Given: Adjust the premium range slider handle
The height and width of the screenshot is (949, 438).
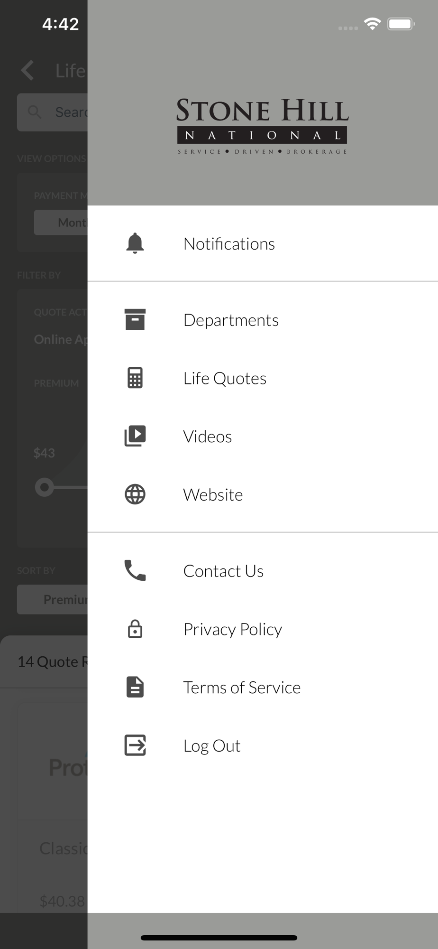Looking at the screenshot, I should click(x=45, y=487).
